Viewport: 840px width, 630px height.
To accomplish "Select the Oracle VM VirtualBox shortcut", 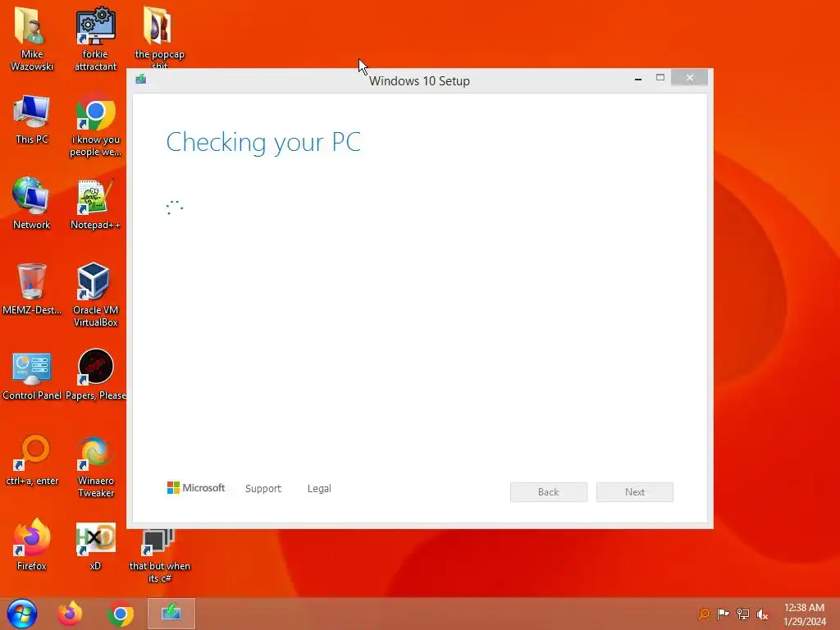I will coord(95,294).
